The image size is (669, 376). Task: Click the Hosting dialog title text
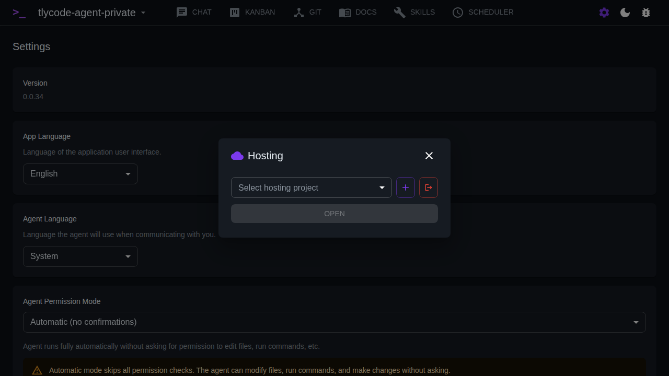click(x=266, y=156)
